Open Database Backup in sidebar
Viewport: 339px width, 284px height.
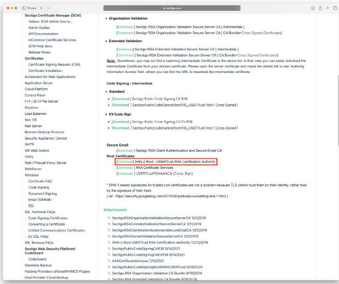tap(38, 266)
